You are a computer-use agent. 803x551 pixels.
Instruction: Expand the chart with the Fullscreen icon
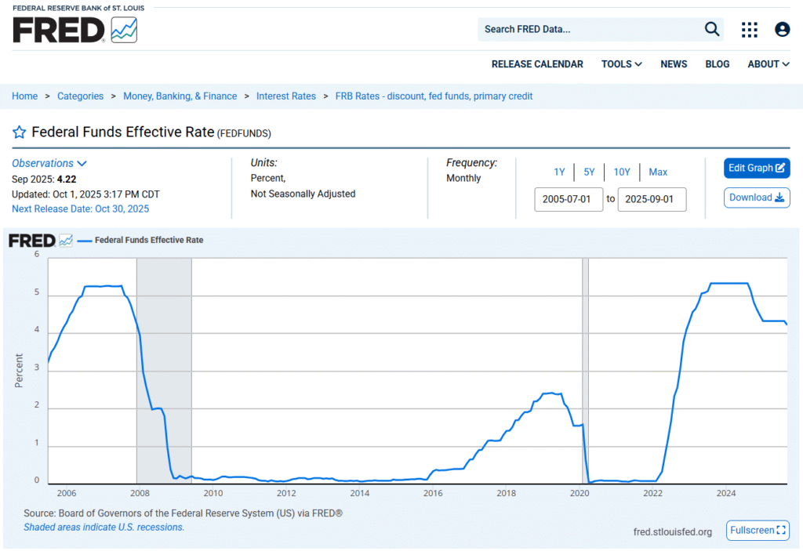pos(758,530)
